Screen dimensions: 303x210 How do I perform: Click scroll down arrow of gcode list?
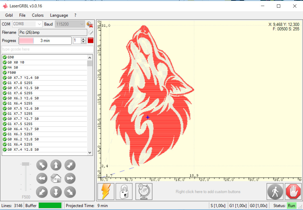click(x=90, y=153)
